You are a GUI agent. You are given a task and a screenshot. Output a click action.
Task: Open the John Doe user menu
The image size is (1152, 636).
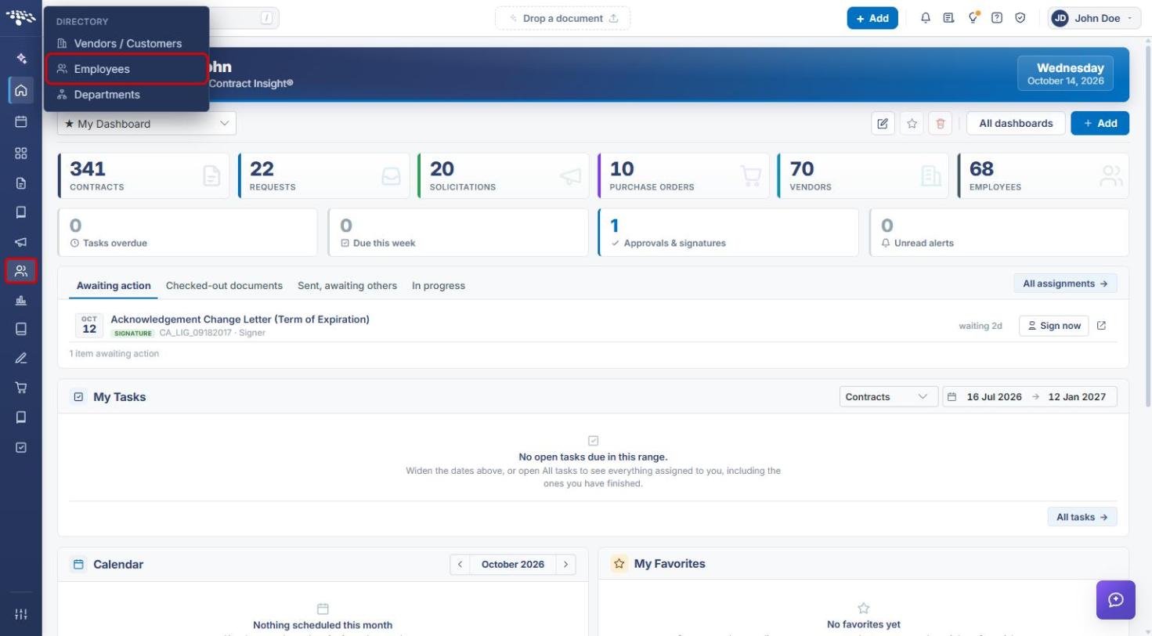pos(1095,18)
